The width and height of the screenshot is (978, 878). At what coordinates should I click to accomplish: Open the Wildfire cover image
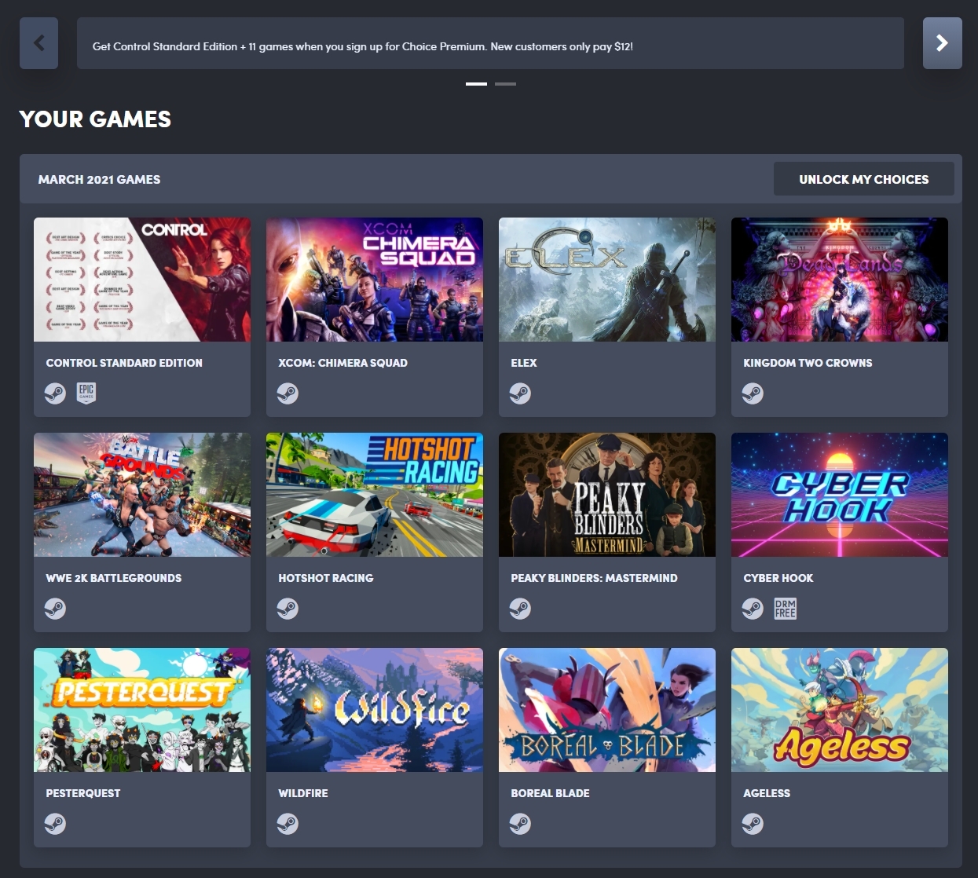point(375,710)
